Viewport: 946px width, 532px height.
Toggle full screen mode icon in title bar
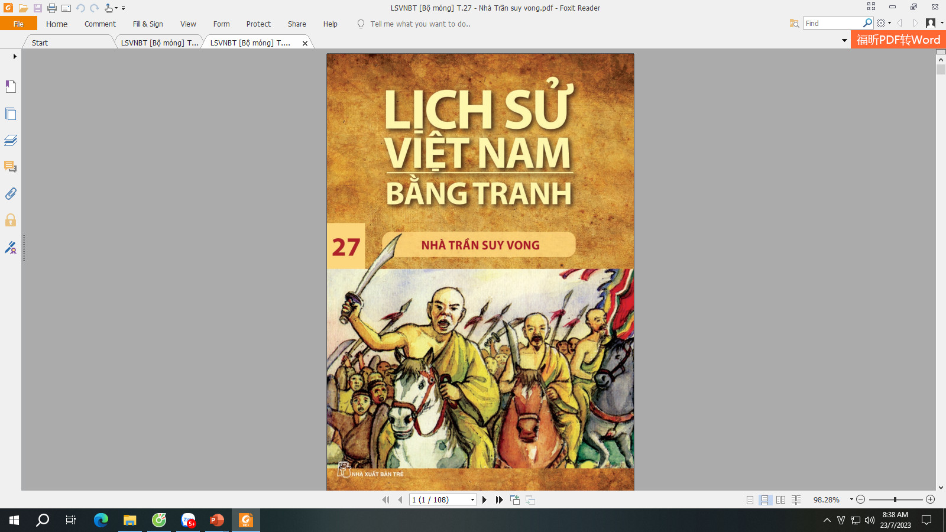click(871, 7)
